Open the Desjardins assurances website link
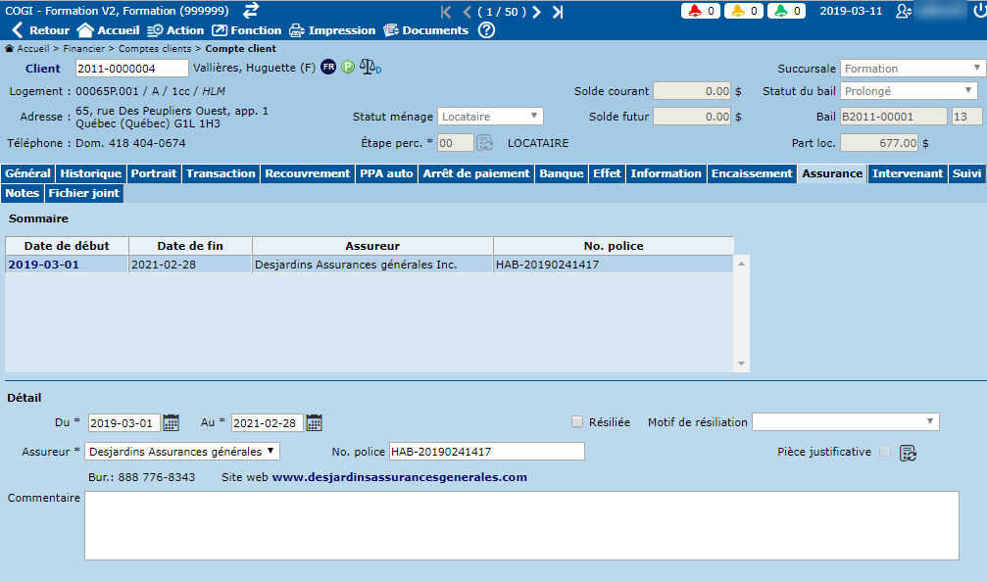987x582 pixels. click(399, 478)
